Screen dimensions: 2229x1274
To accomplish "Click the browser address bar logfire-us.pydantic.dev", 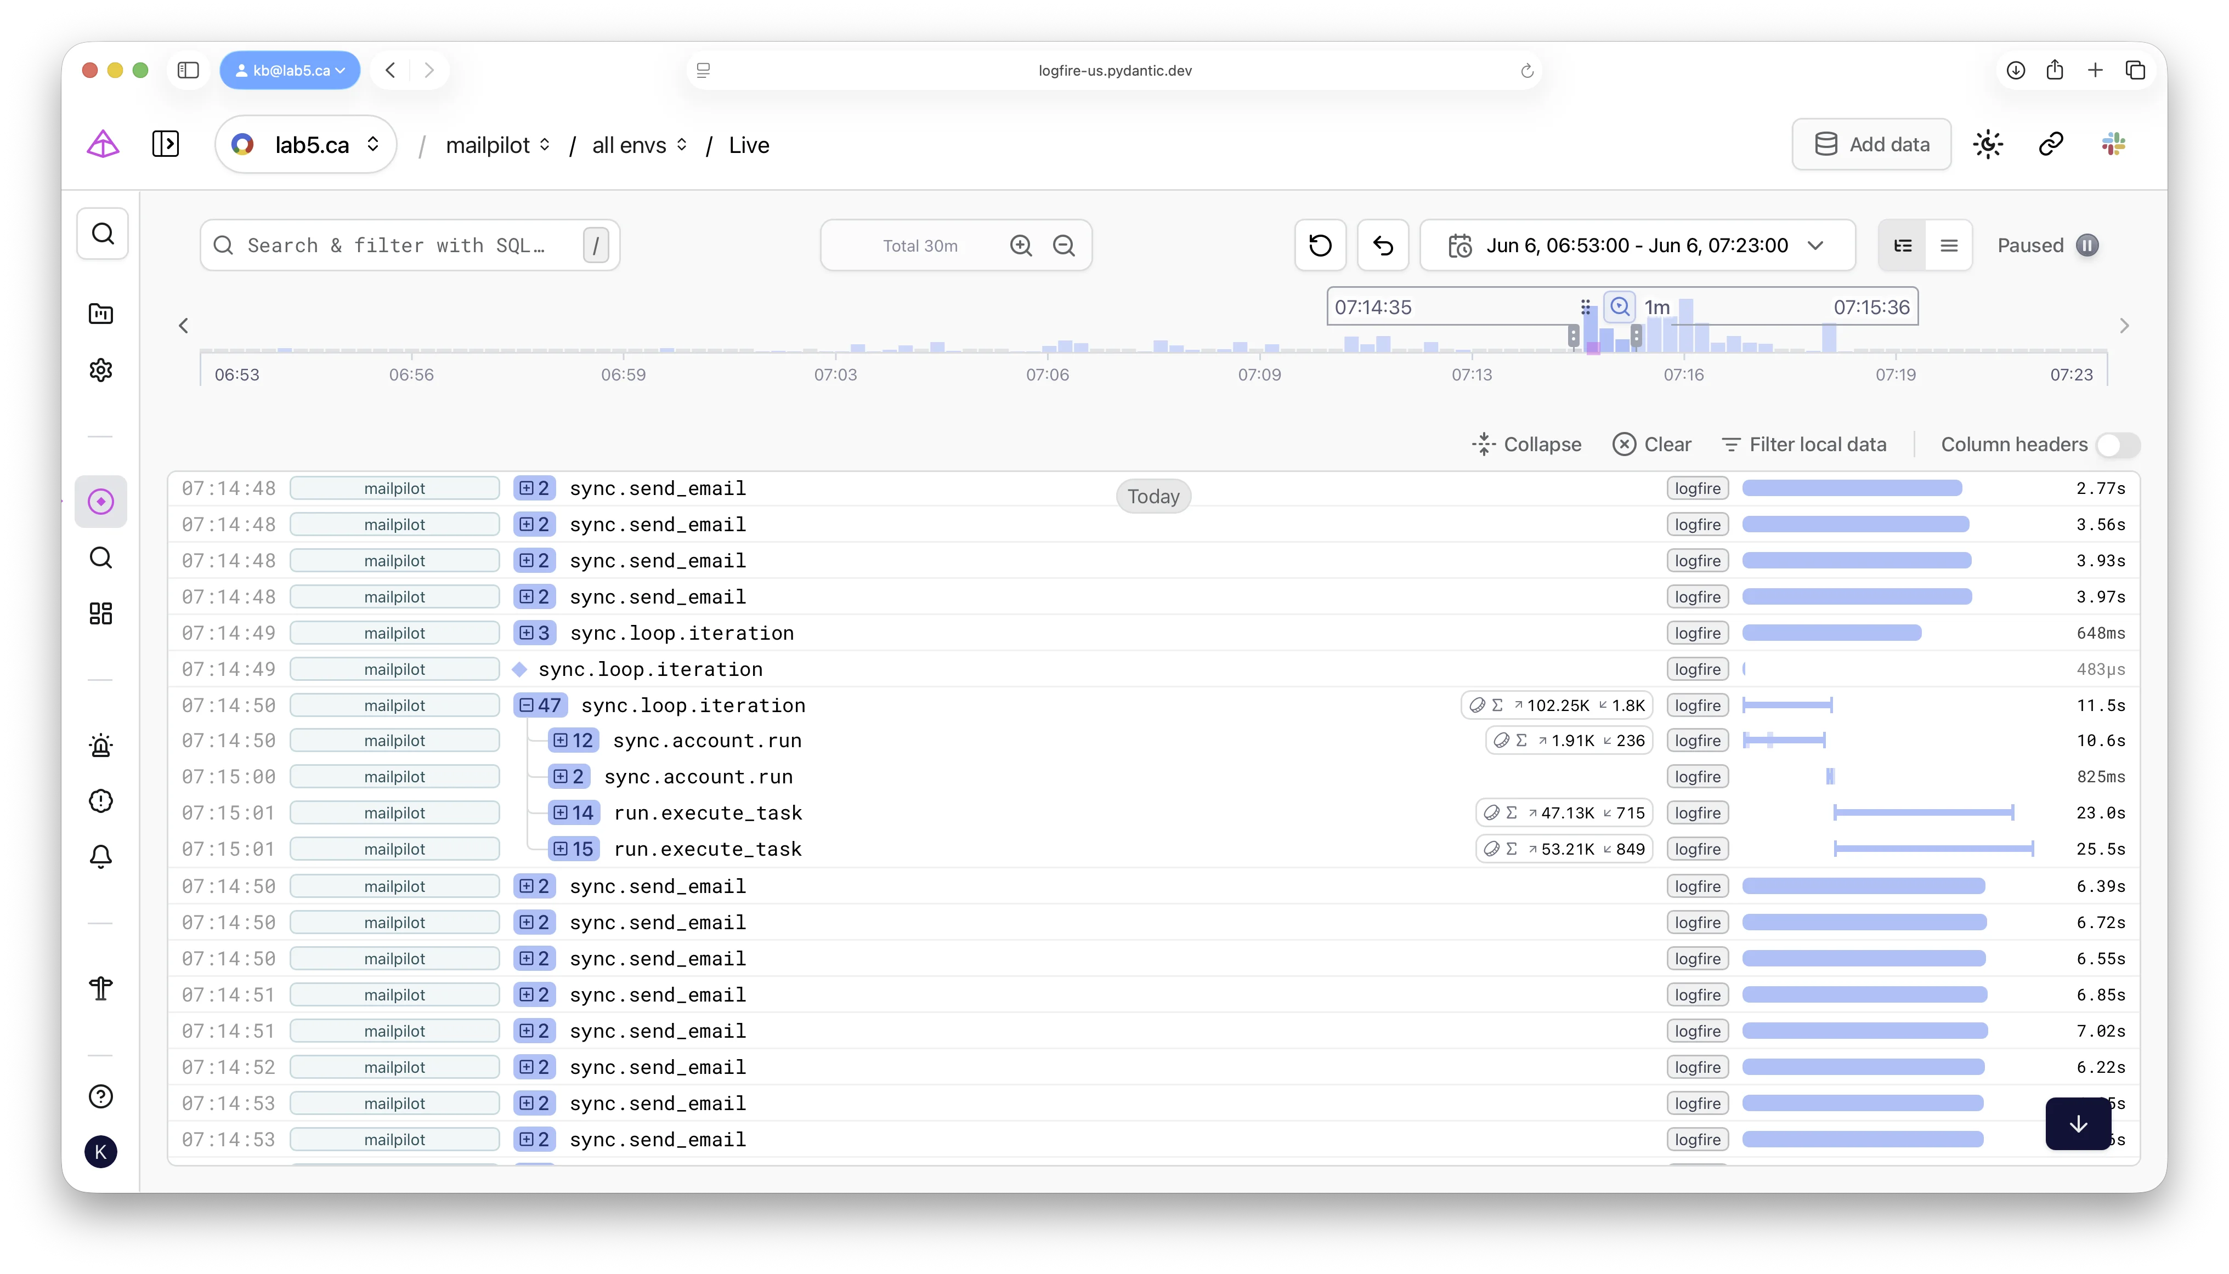I will pyautogui.click(x=1113, y=70).
